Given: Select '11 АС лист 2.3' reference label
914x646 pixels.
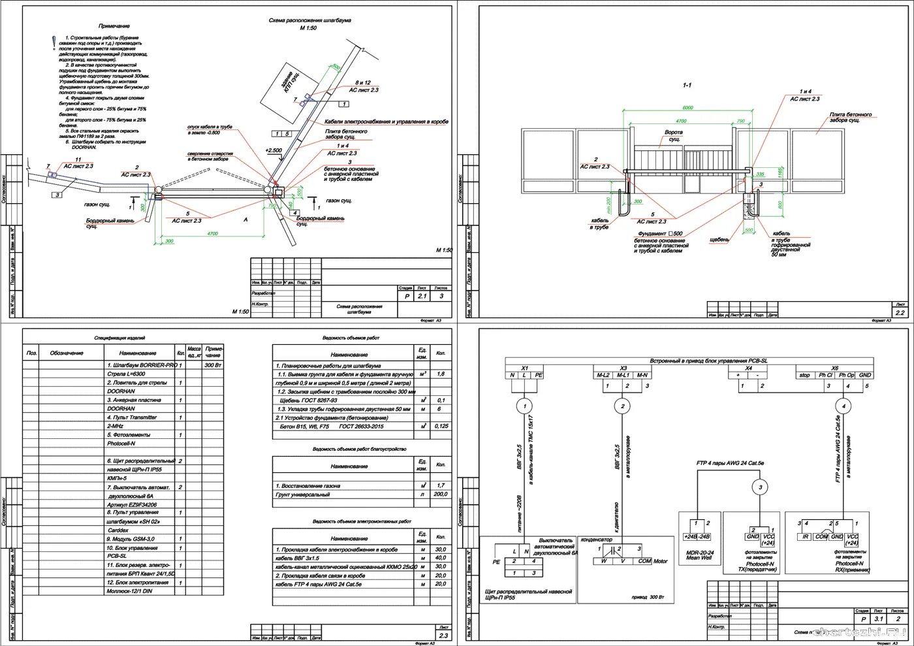Looking at the screenshot, I should (78, 163).
